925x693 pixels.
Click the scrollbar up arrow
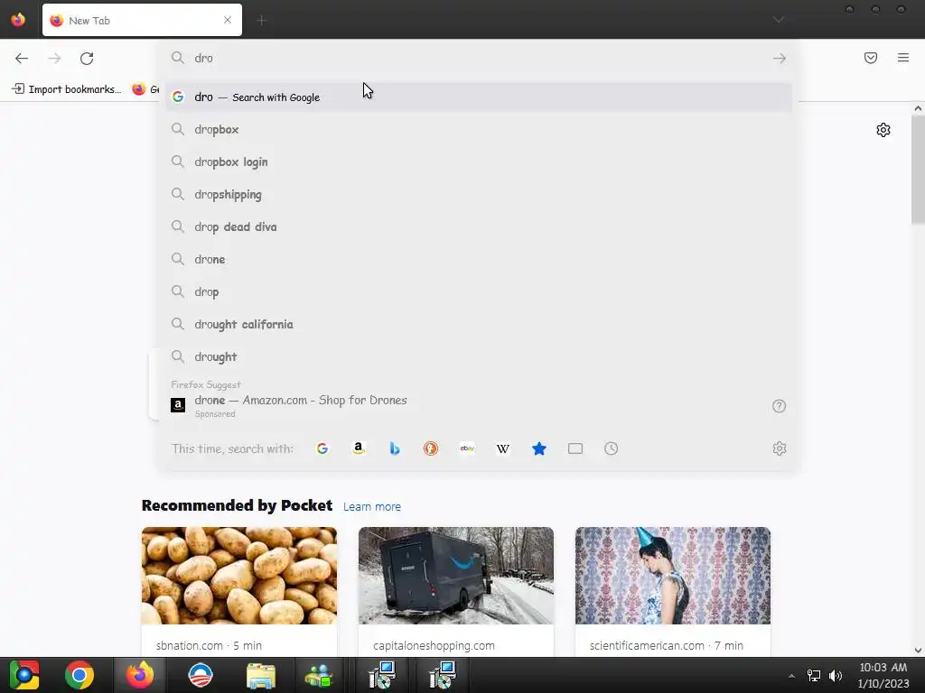918,108
